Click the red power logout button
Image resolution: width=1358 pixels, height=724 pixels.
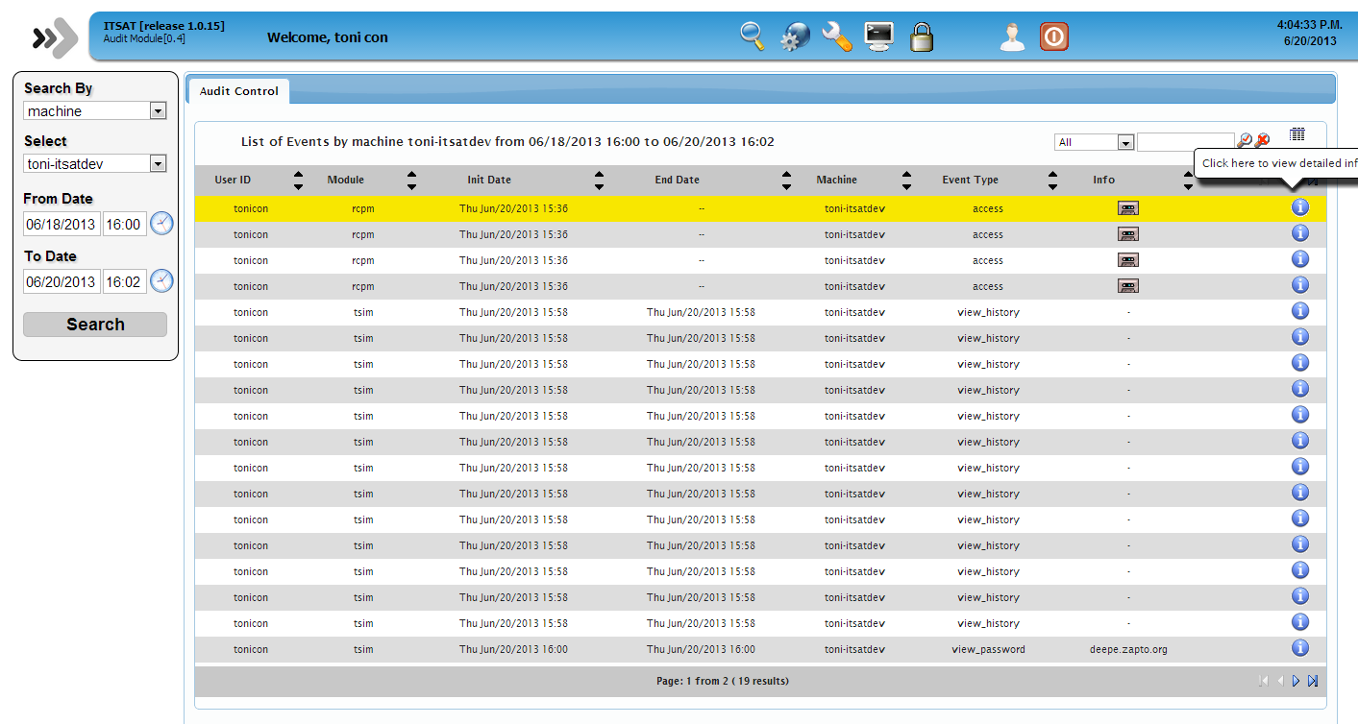coord(1054,37)
